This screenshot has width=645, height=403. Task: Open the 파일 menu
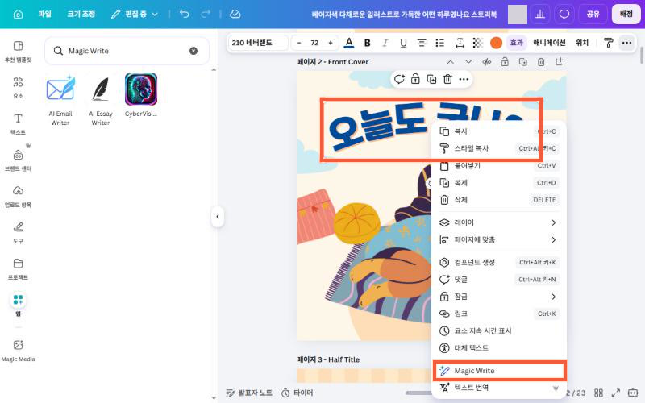[44, 15]
